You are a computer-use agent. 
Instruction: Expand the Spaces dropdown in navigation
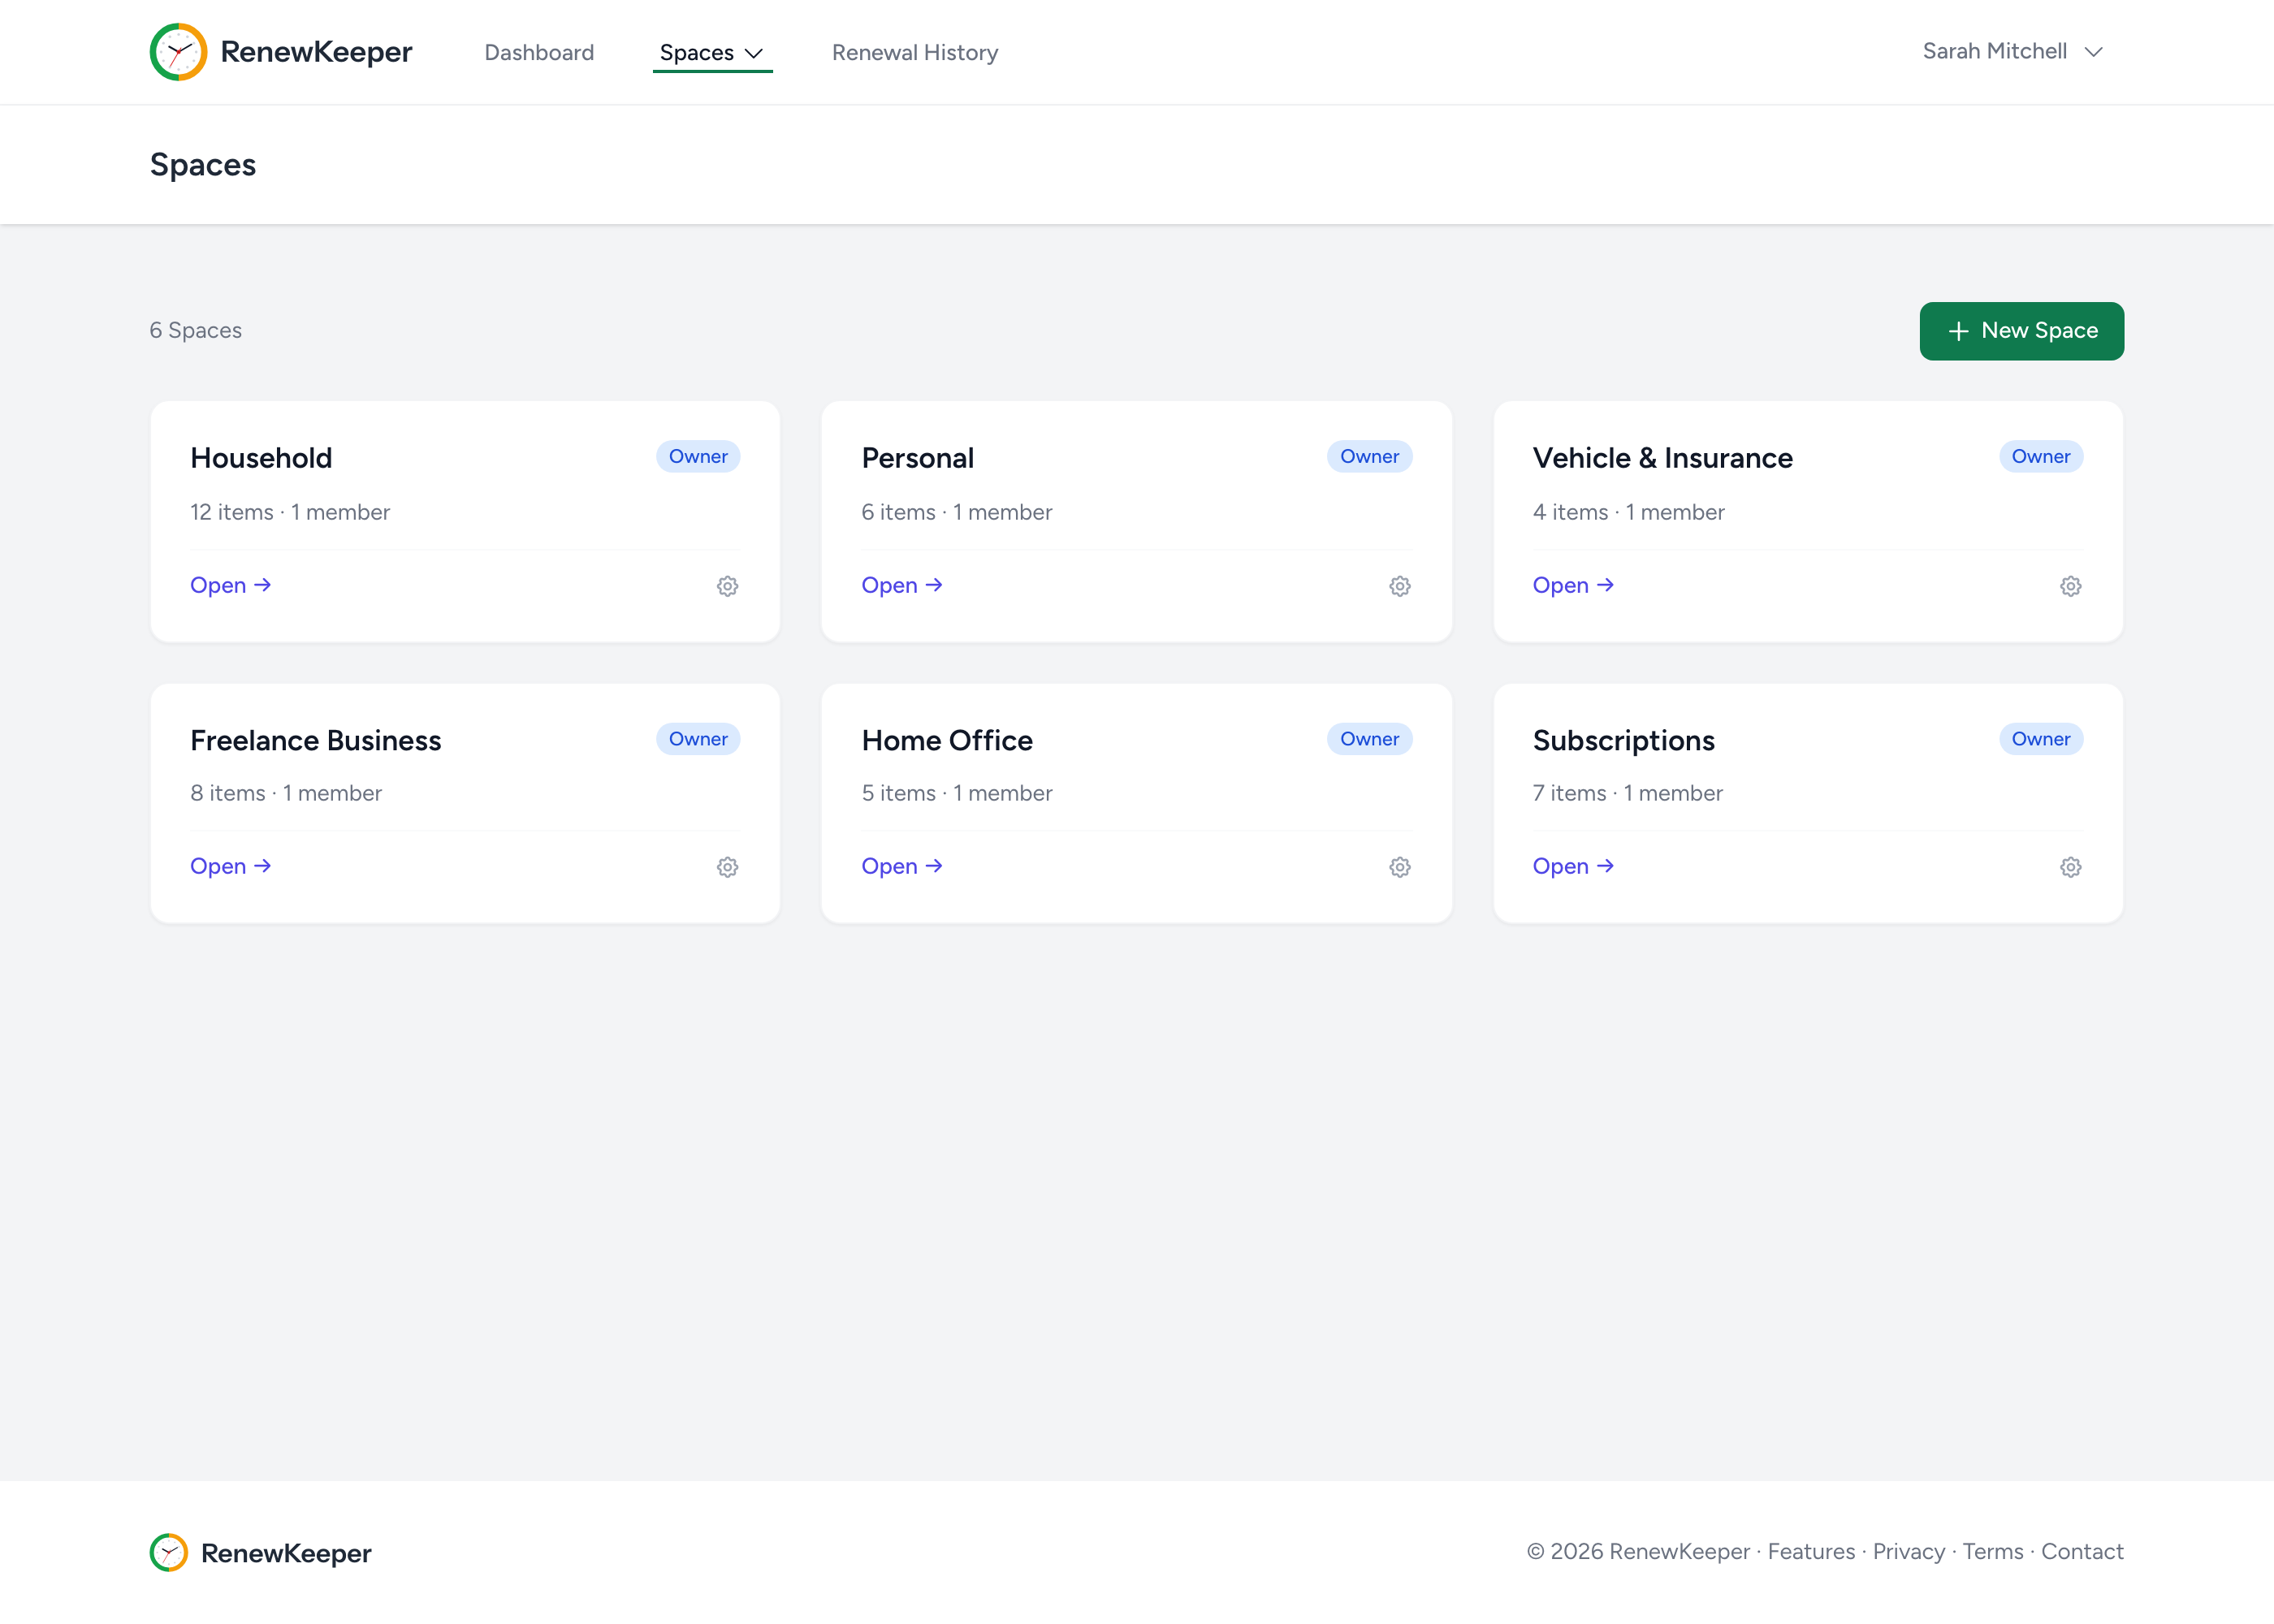tap(712, 53)
